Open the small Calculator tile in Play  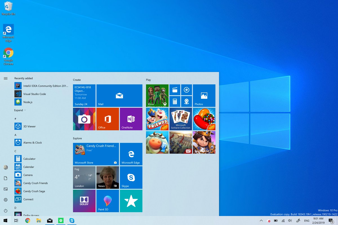click(175, 101)
